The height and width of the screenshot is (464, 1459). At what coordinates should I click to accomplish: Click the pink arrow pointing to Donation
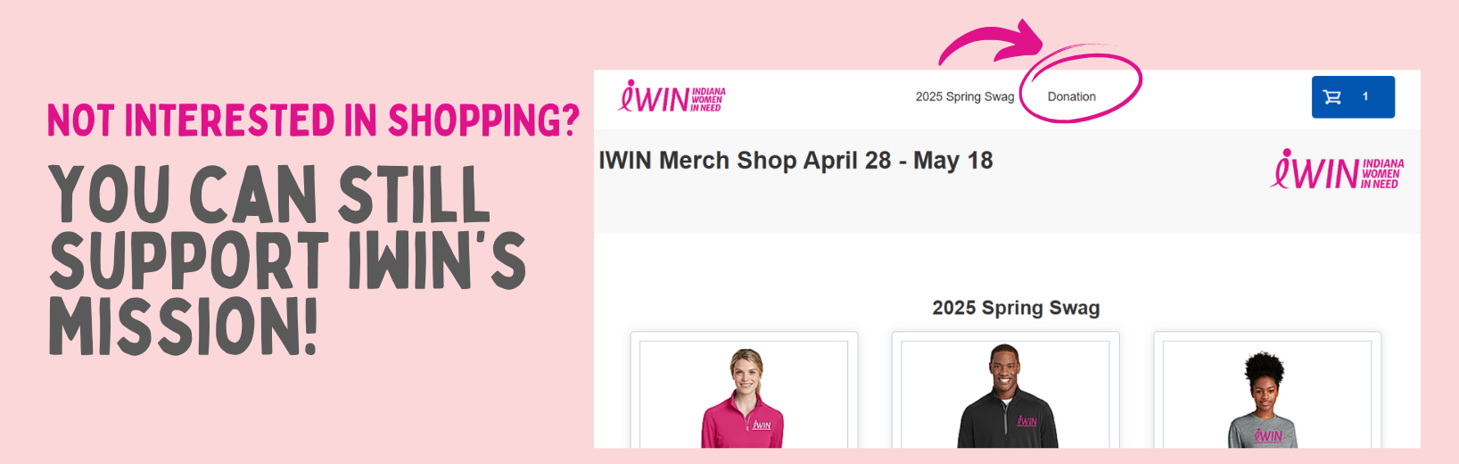coord(992,43)
